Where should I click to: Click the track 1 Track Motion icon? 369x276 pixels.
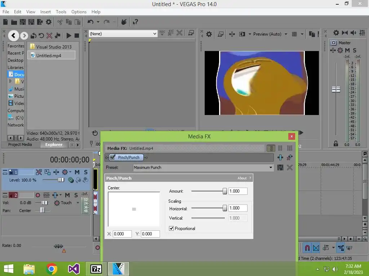tap(48, 172)
